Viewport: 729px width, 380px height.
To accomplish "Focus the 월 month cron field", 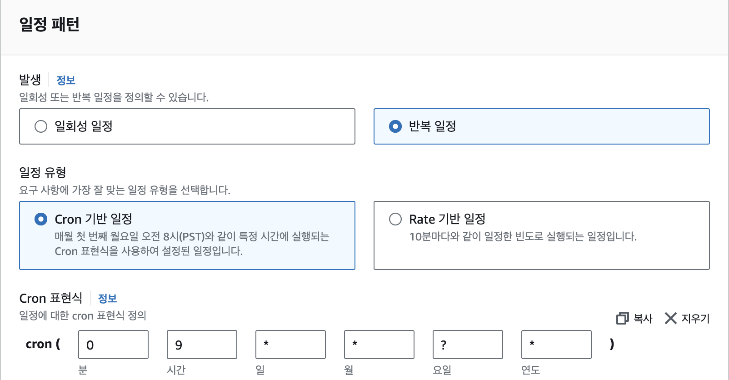I will pyautogui.click(x=379, y=345).
